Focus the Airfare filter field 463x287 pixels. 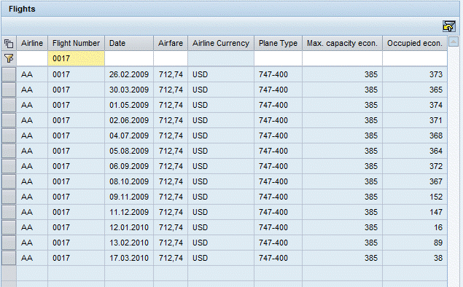pos(171,58)
